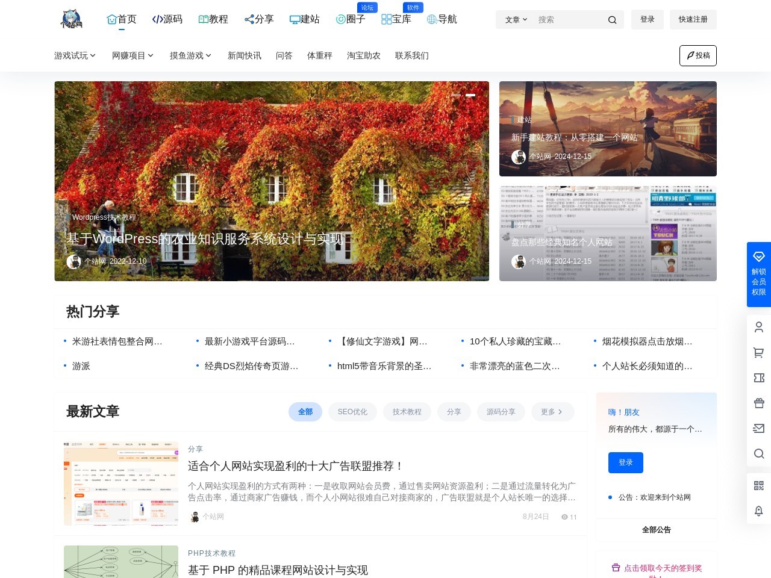Expand the 摸鱼游戏 submenu
771x578 pixels.
click(x=191, y=55)
